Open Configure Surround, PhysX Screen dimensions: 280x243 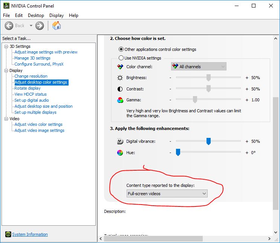tap(39, 64)
